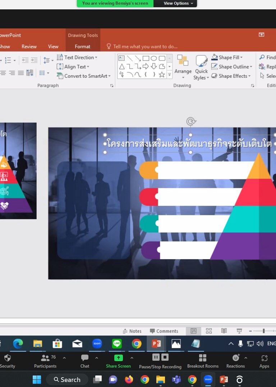Adjust the zoom slider in status bar
The width and height of the screenshot is (276, 387).
pyautogui.click(x=264, y=331)
